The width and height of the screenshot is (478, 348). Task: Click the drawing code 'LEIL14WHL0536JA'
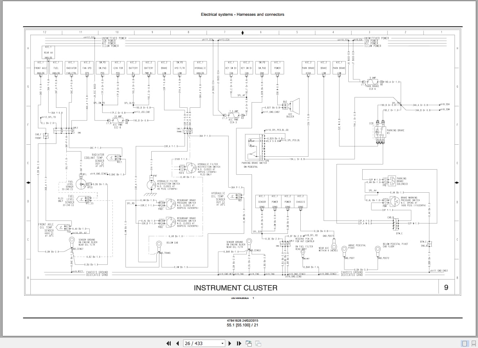[x=240, y=298]
